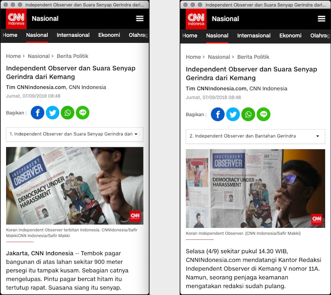Screen dimensions: 331x295
Task: Share on Facebook in right window
Action: [218, 114]
